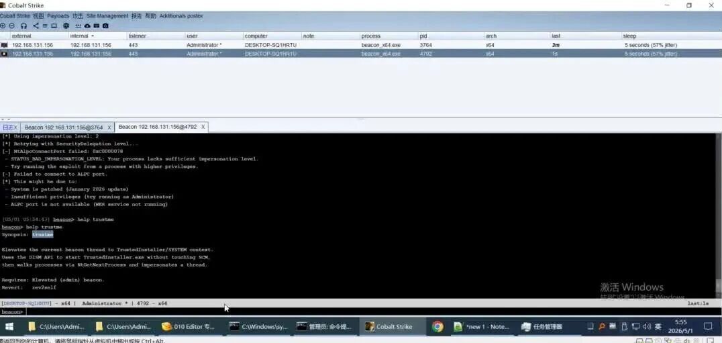The height and width of the screenshot is (343, 722).
Task: Sort by the listener column header
Action: (x=156, y=36)
